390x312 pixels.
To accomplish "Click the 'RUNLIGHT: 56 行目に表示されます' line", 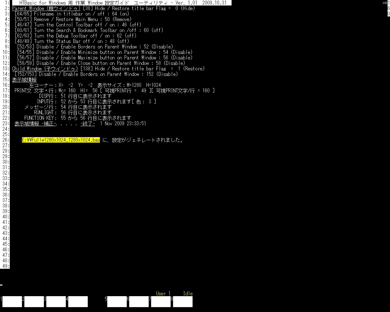I will click(x=73, y=112).
